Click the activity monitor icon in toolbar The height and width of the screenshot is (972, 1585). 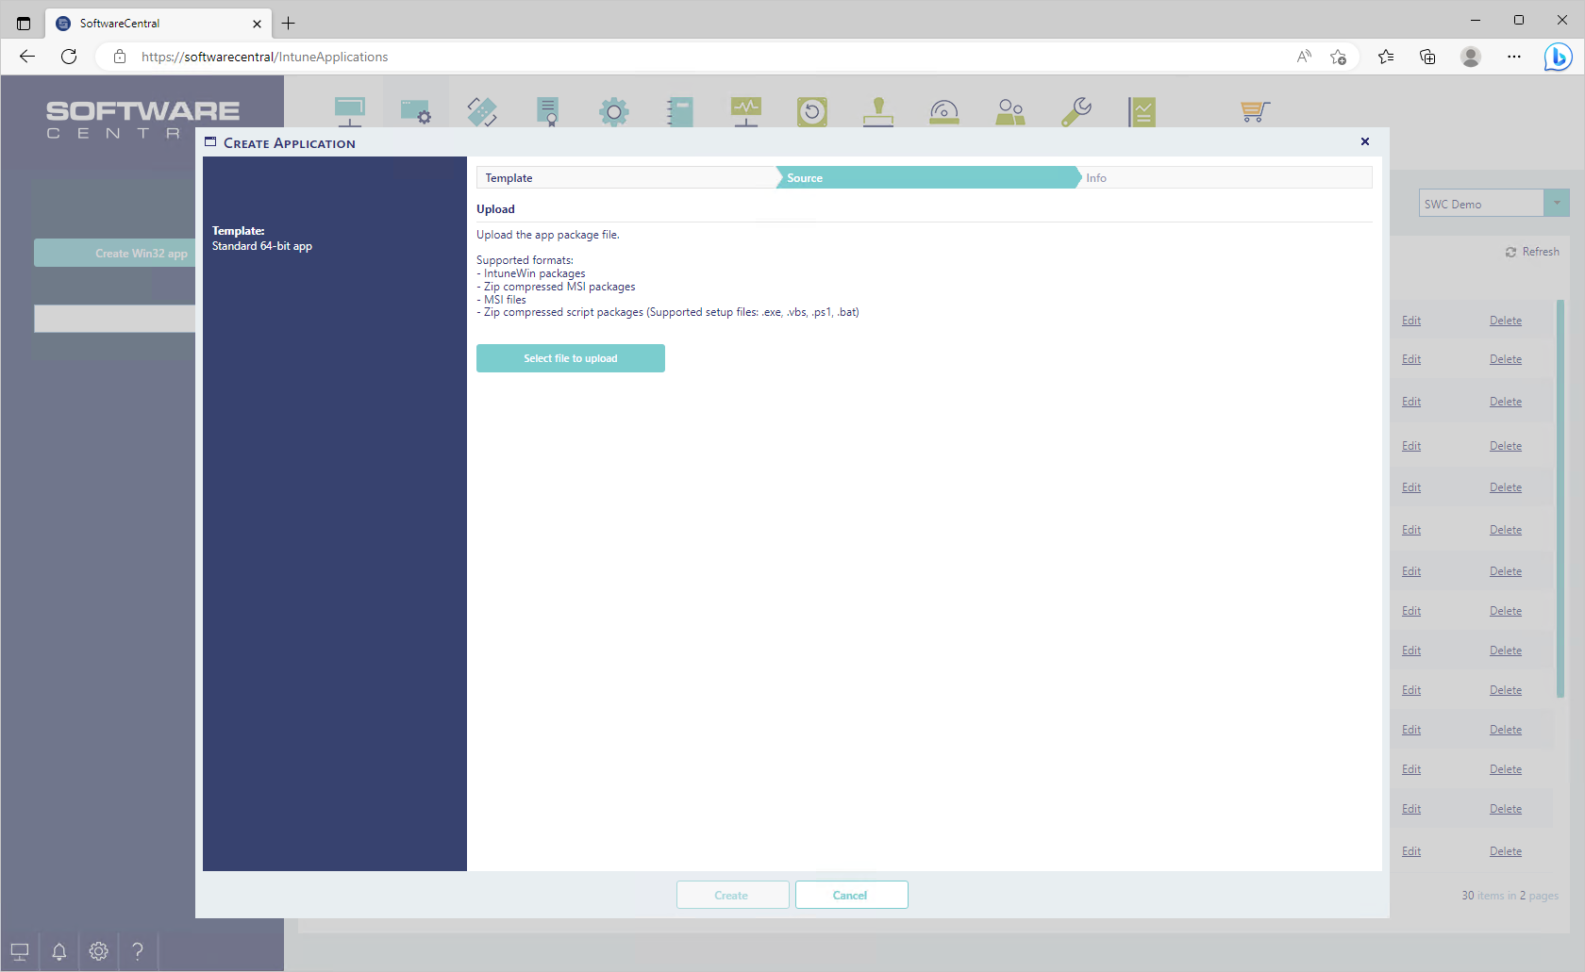(745, 111)
